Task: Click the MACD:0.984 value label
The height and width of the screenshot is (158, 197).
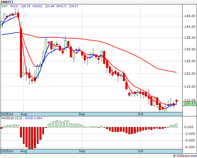Action: tap(34, 118)
